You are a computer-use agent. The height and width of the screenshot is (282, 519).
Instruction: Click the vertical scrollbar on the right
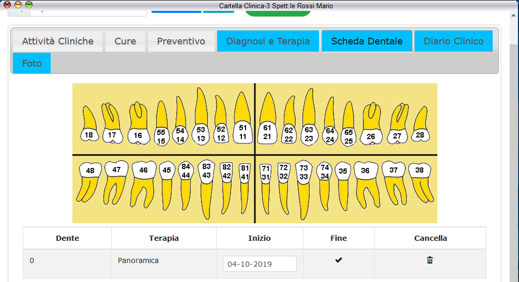(514, 161)
